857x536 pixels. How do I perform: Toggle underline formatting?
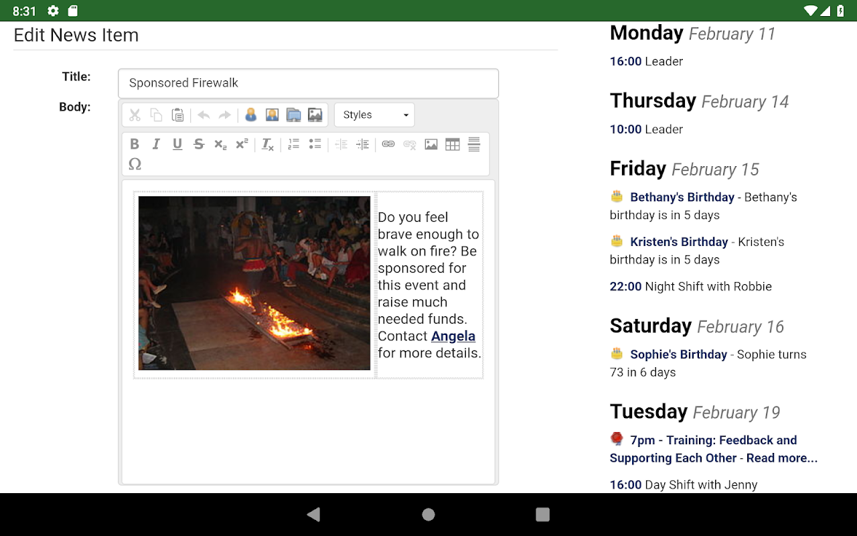pyautogui.click(x=177, y=144)
